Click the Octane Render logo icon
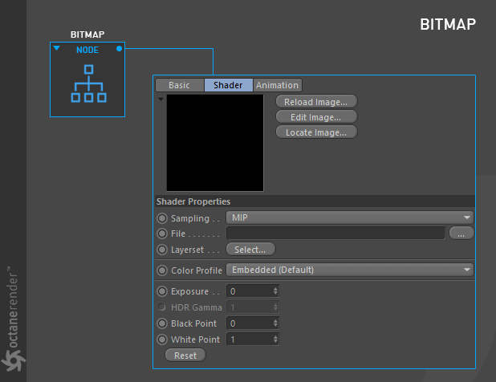The height and width of the screenshot is (382, 496). coord(13,360)
